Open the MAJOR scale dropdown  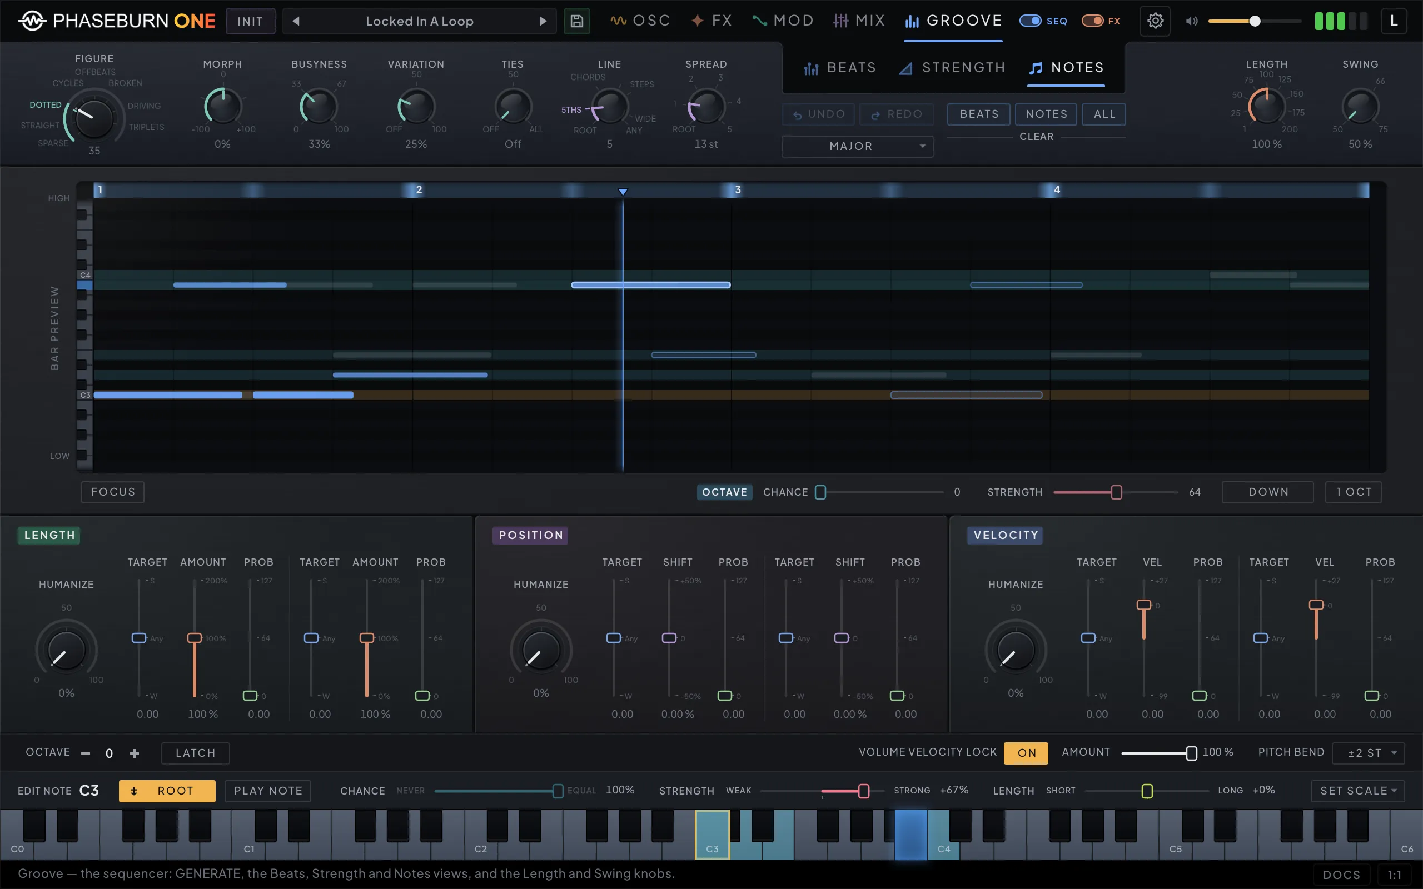coord(857,146)
